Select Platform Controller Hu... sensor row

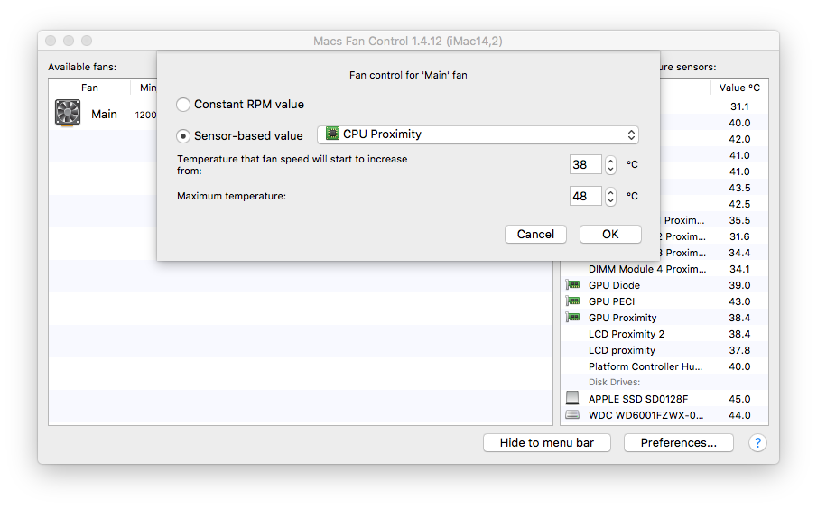point(664,366)
